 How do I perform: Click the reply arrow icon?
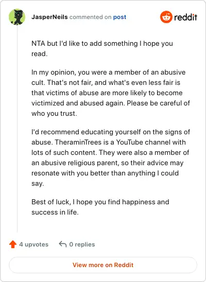pos(63,244)
